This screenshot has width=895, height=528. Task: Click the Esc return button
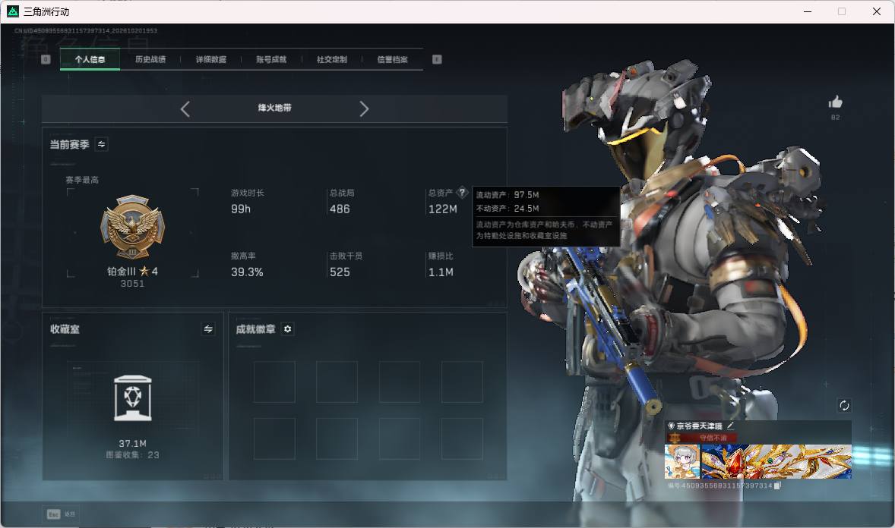(x=61, y=514)
